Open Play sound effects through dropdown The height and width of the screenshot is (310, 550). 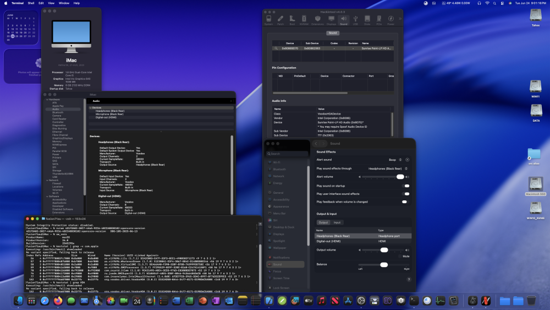[x=388, y=168]
